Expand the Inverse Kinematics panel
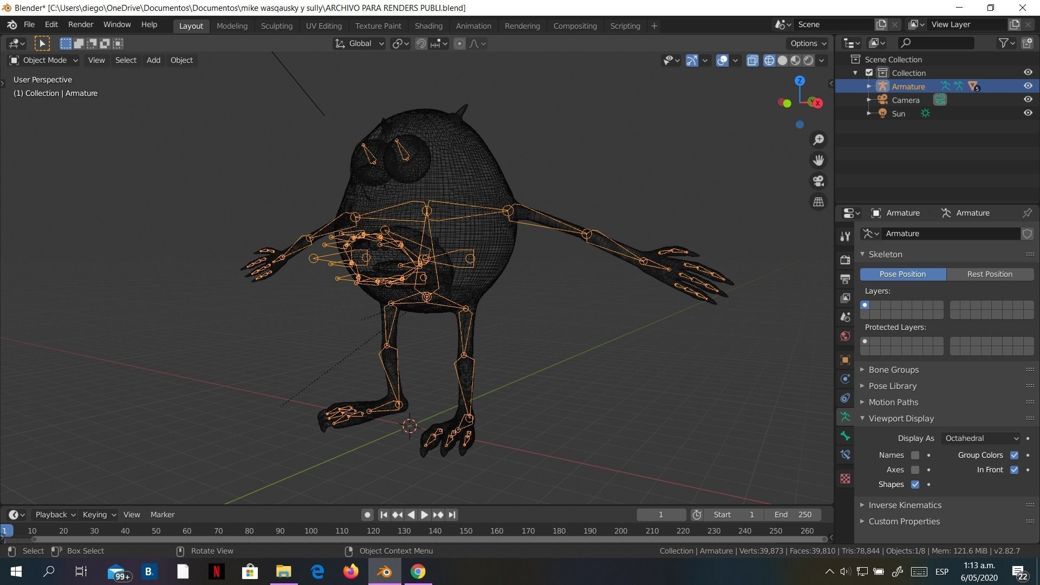This screenshot has width=1040, height=585. (x=905, y=505)
